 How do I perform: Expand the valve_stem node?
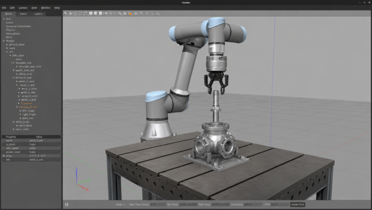[x=14, y=129]
